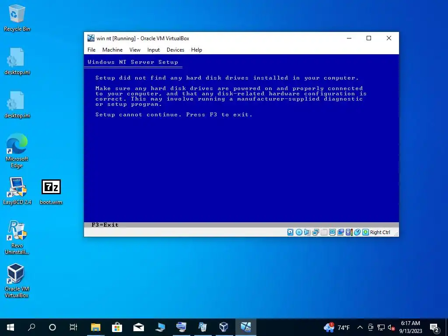Screen dimensions: 448x336
Task: Open the Windows Start menu
Action: tap(10, 327)
